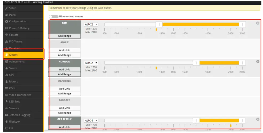Viewport: 263px width, 133px height.
Task: Click ARM 'Min: 1375' value text
Action: pyautogui.click(x=91, y=29)
